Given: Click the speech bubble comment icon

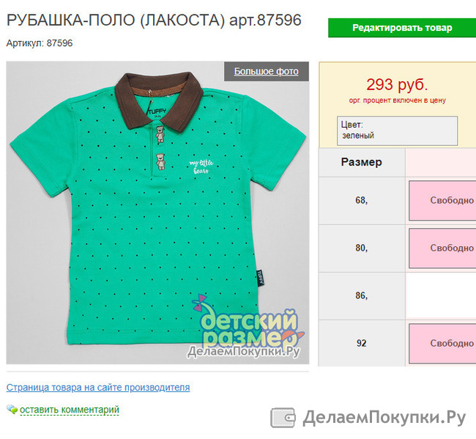Looking at the screenshot, I should pyautogui.click(x=12, y=409).
